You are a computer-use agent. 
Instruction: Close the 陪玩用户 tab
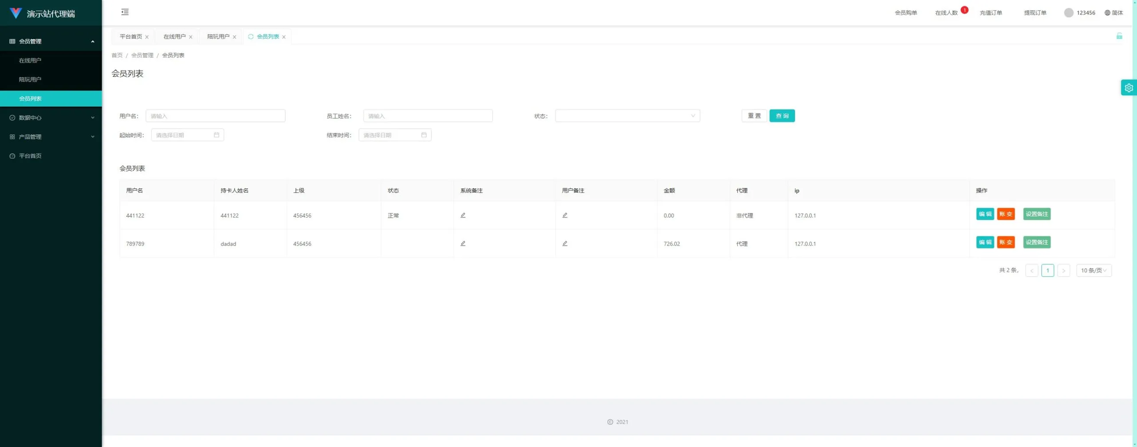pyautogui.click(x=235, y=37)
